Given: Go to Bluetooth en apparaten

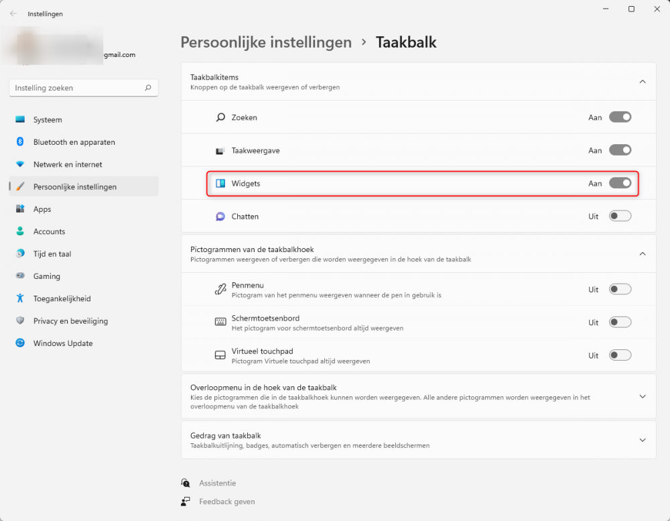Looking at the screenshot, I should click(x=74, y=142).
